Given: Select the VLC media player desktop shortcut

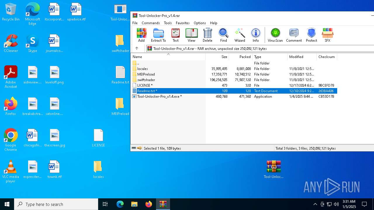Looking at the screenshot, I should (11, 171).
